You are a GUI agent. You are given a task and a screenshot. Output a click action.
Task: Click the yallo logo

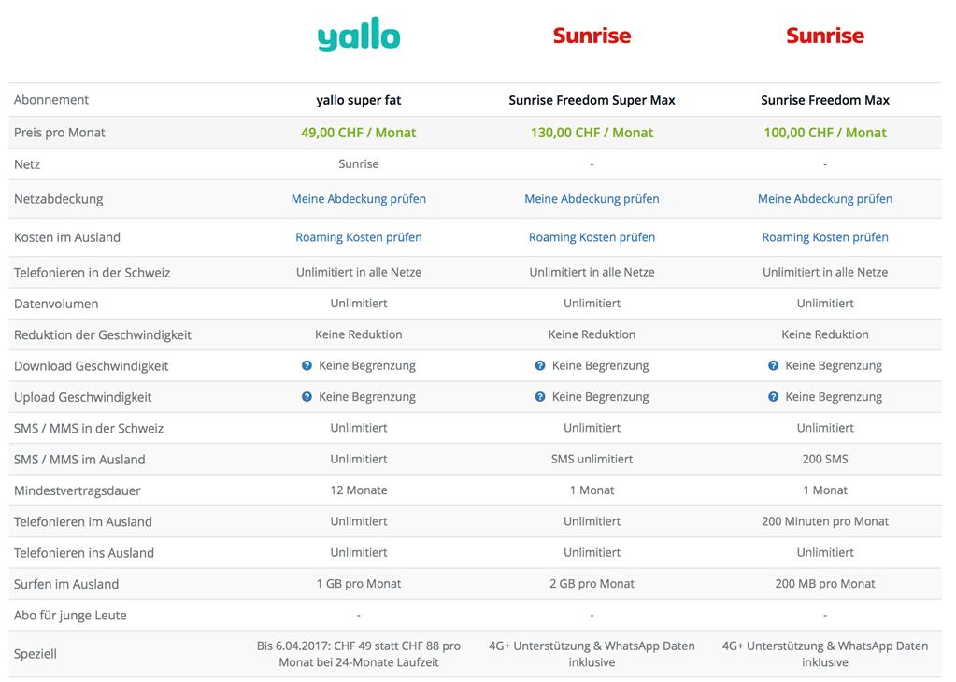click(x=359, y=35)
